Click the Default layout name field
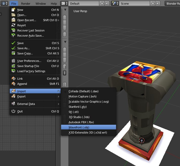This screenshot has height=166, width=180. pos(84,4)
